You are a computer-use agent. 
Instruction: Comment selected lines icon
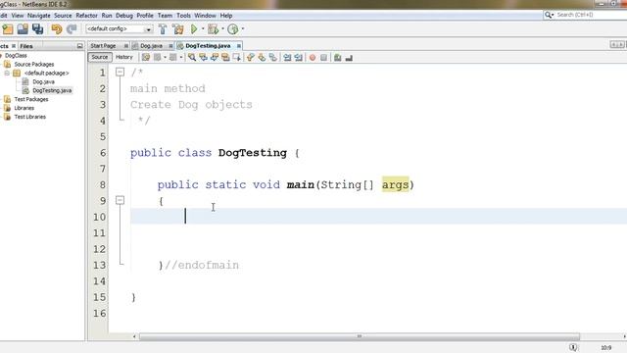pos(337,58)
